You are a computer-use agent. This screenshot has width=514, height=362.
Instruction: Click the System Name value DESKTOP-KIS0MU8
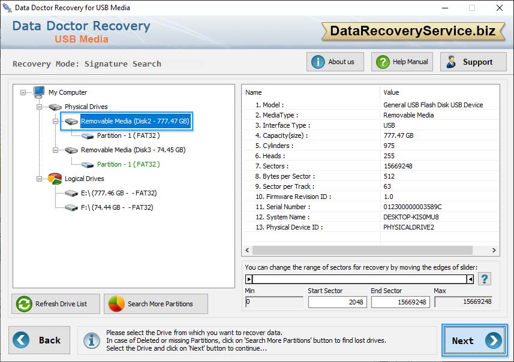pyautogui.click(x=411, y=217)
